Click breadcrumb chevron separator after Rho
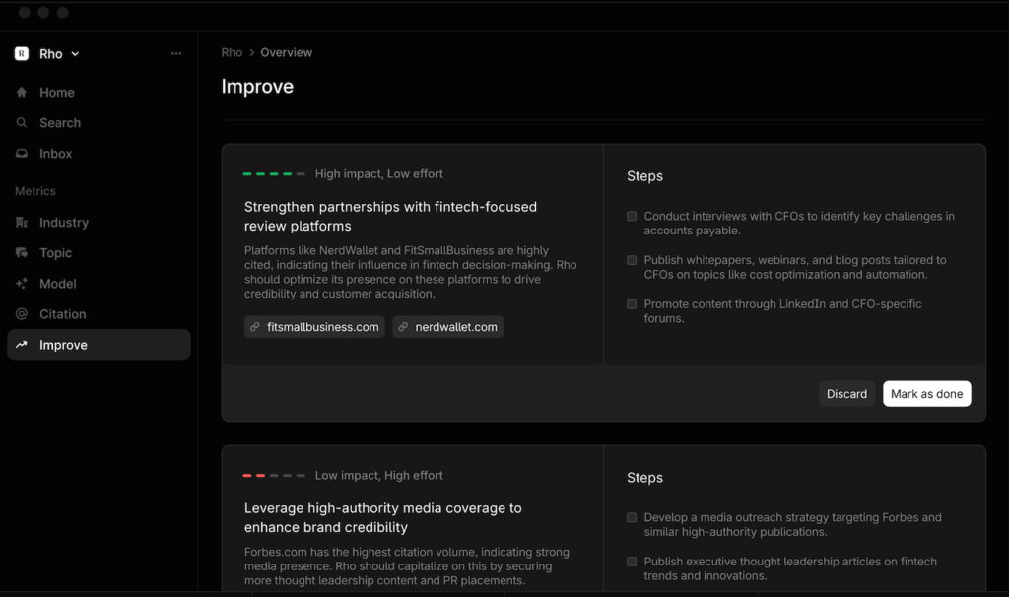 tap(251, 53)
